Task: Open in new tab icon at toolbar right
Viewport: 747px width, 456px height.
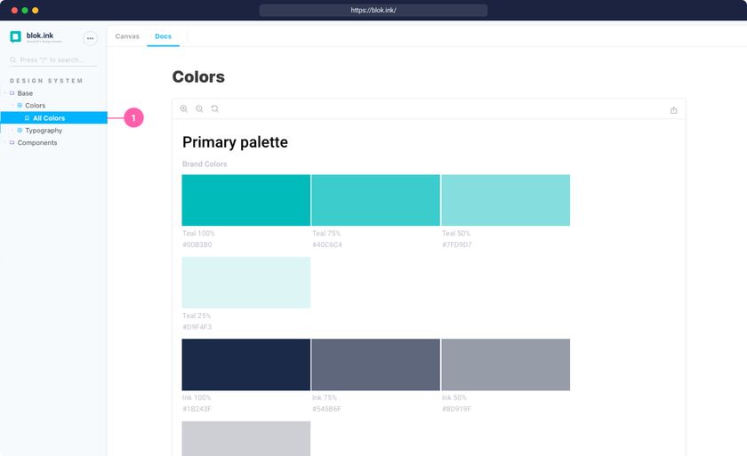Action: click(673, 110)
